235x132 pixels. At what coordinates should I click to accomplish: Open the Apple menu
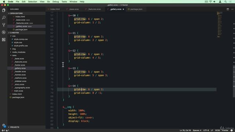[x=4, y=1]
